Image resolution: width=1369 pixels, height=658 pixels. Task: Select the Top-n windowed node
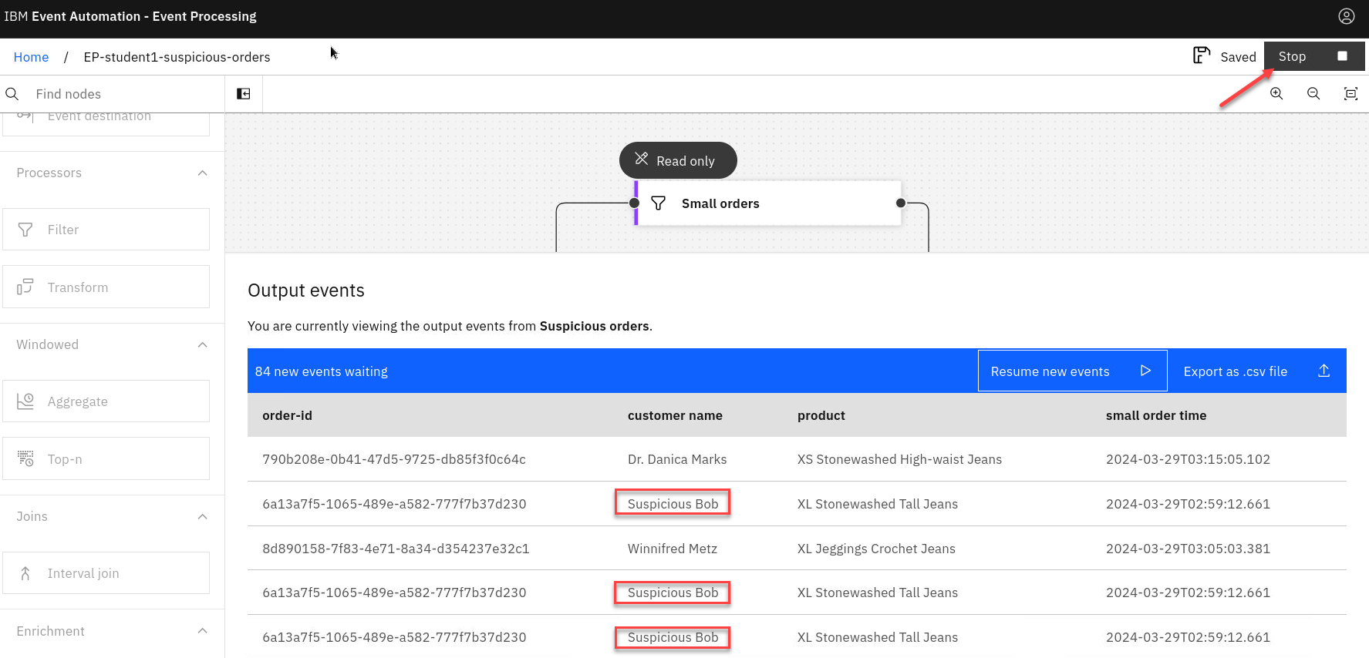pos(106,458)
